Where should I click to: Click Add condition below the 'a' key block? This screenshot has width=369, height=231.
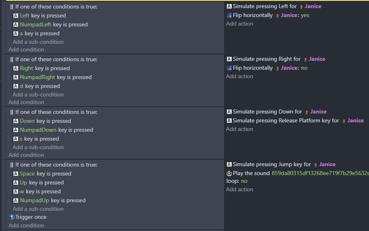click(26, 50)
